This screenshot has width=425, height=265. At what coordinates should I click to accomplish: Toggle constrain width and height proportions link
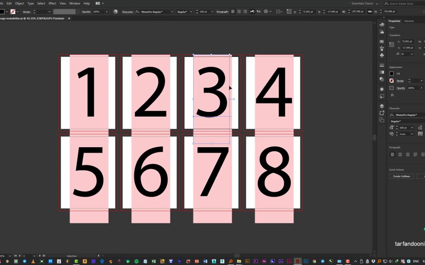coord(370,12)
